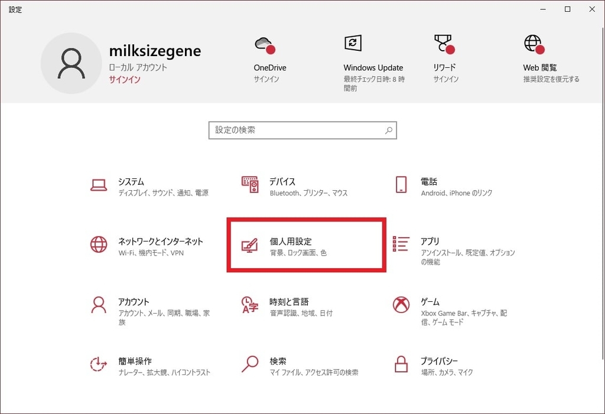The width and height of the screenshot is (605, 414).
Task: Open the デバイス keyboard and speaker icon
Action: coord(250,184)
